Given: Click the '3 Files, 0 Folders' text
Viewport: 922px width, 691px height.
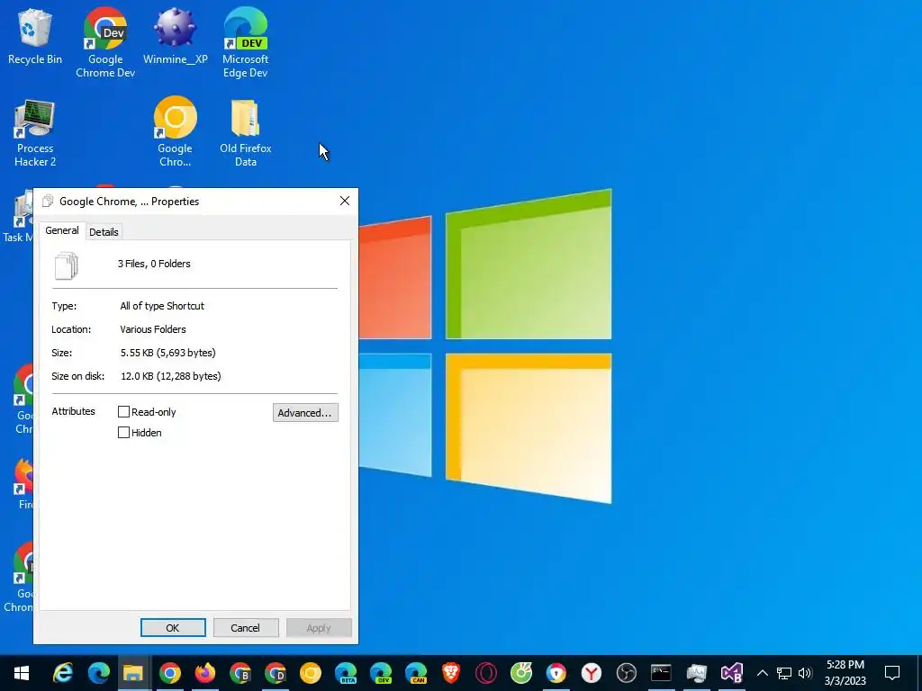Looking at the screenshot, I should tap(154, 264).
